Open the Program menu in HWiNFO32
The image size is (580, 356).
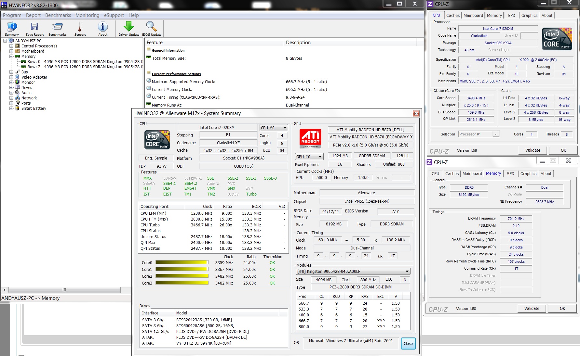(x=12, y=15)
